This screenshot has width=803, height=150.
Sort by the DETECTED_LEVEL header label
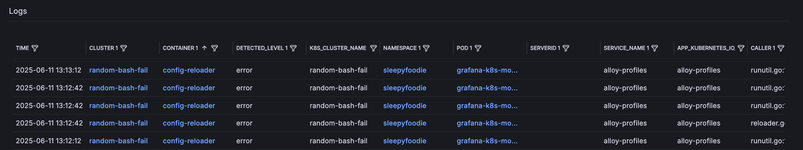pos(260,48)
